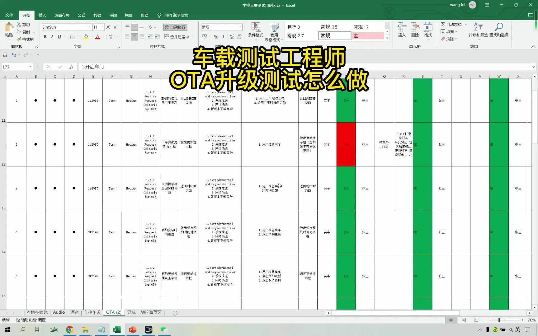Open the number format 常规 dropdown
The width and height of the screenshot is (538, 336).
[x=240, y=27]
